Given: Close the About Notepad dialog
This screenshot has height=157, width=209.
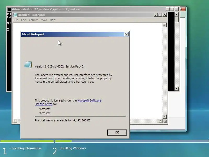Looking at the screenshot, I should [126, 34].
